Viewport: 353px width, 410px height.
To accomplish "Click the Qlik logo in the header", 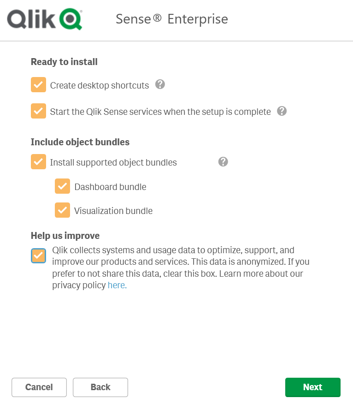I will (x=45, y=19).
